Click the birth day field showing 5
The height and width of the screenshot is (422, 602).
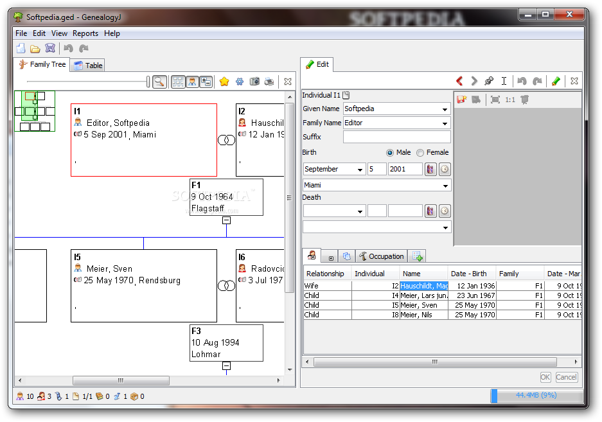pyautogui.click(x=376, y=170)
